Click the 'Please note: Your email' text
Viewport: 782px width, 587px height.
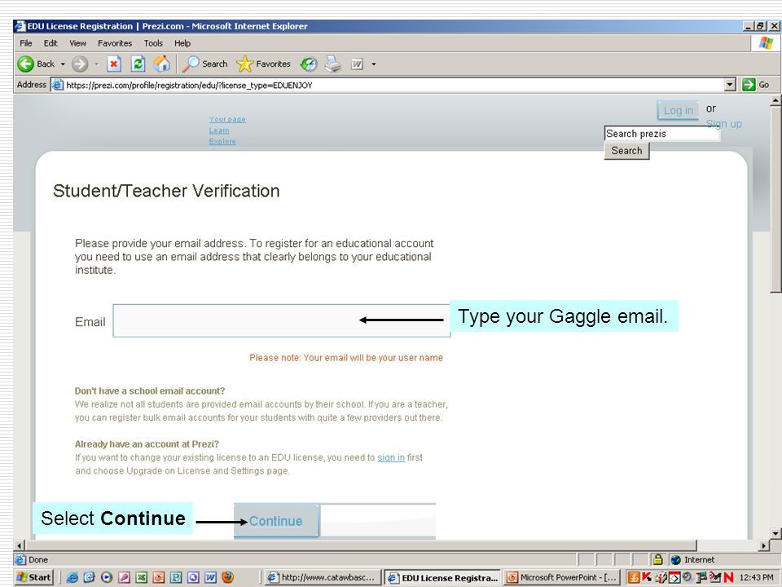346,358
